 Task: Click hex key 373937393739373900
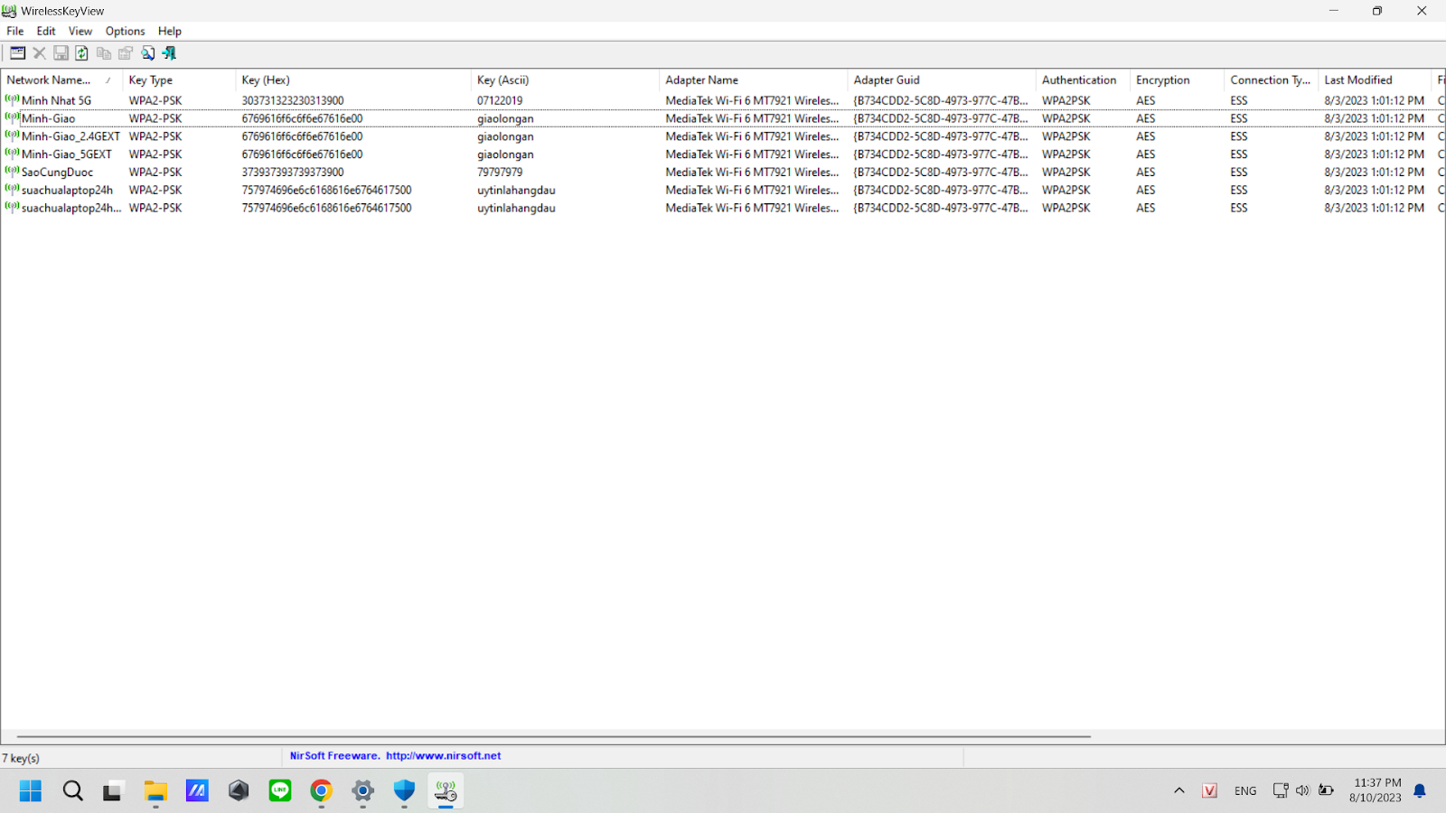[x=293, y=172]
